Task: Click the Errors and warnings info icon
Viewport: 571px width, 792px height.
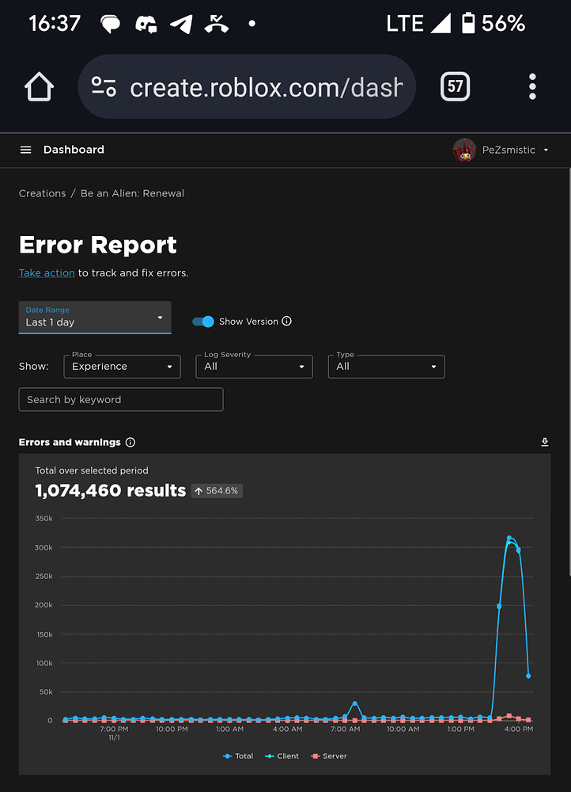Action: click(130, 443)
